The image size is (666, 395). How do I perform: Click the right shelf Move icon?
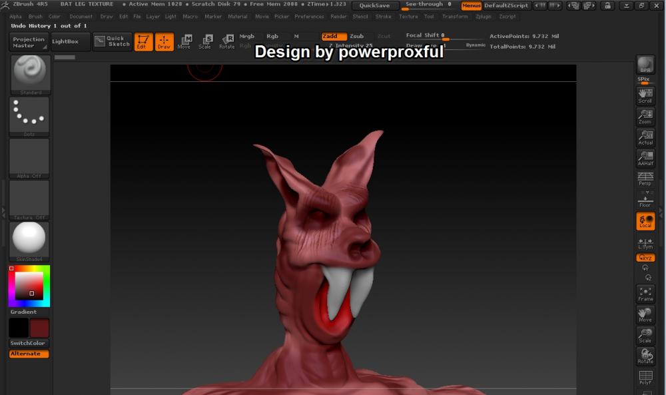[x=645, y=314]
